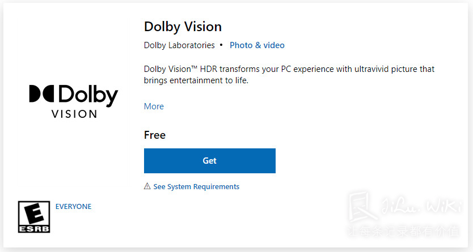Open the EVERYONE rating link
The width and height of the screenshot is (473, 252).
(73, 207)
